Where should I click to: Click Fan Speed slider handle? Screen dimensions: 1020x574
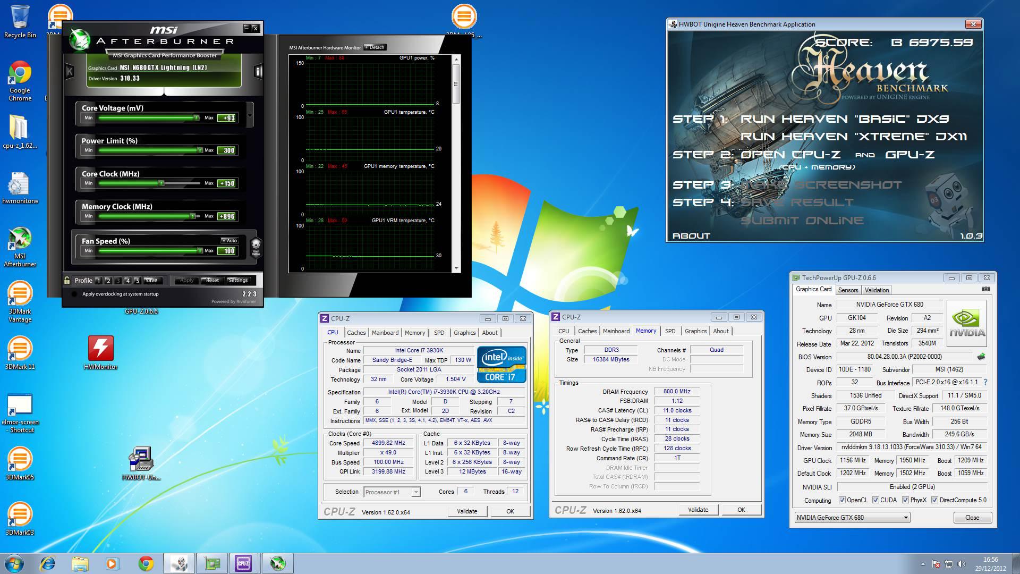[x=200, y=251]
